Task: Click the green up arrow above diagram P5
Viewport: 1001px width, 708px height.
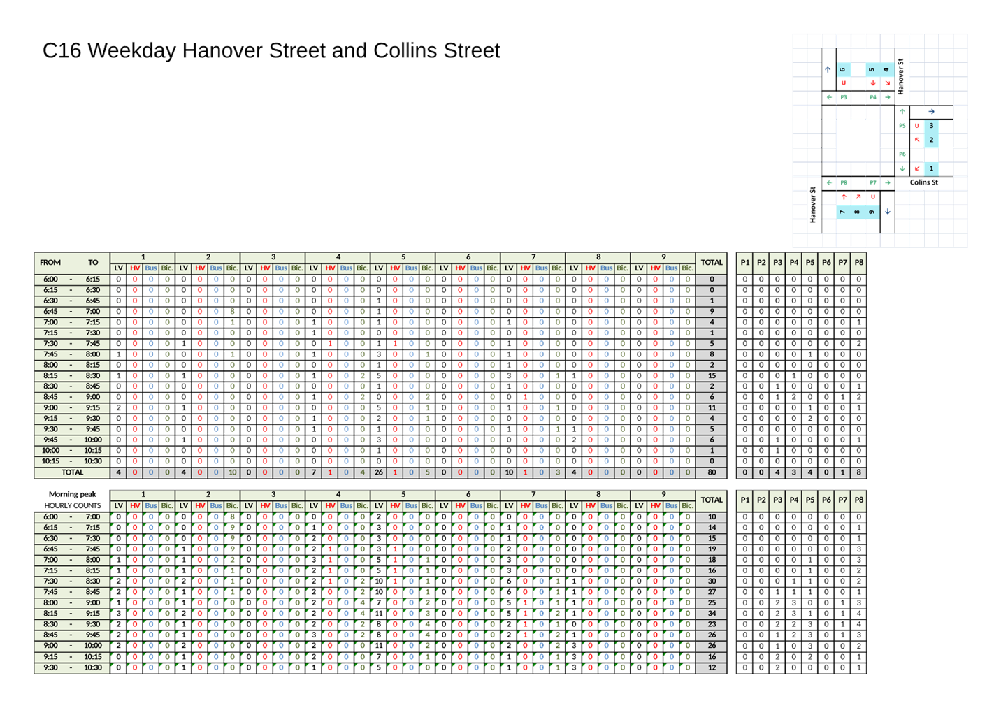Action: (x=902, y=112)
